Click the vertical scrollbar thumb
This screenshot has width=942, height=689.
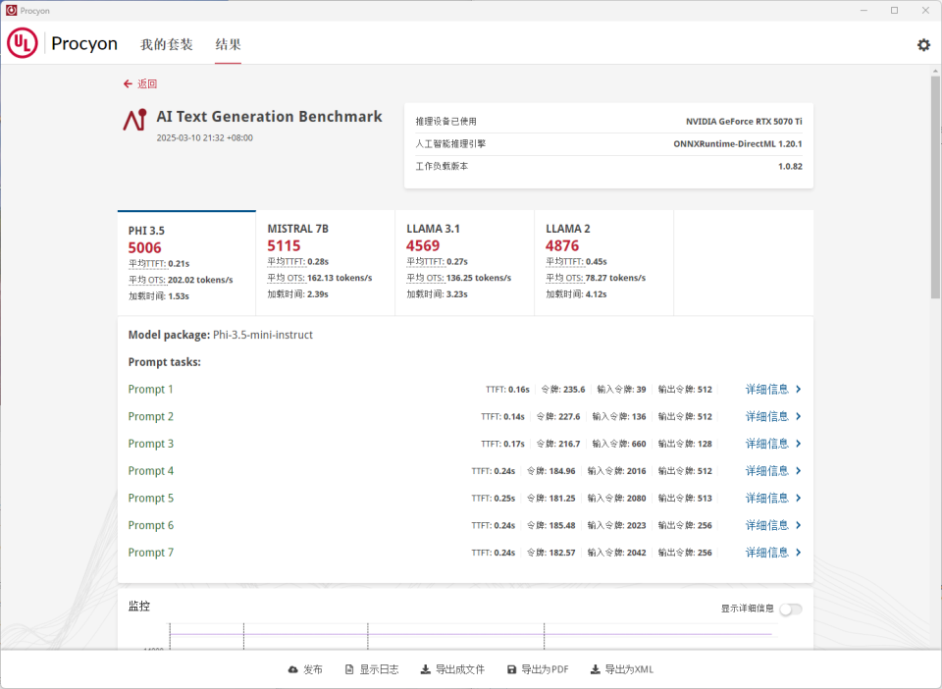tap(935, 186)
